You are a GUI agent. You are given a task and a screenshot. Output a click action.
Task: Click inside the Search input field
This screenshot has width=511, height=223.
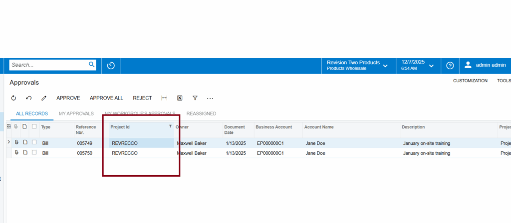pos(48,65)
